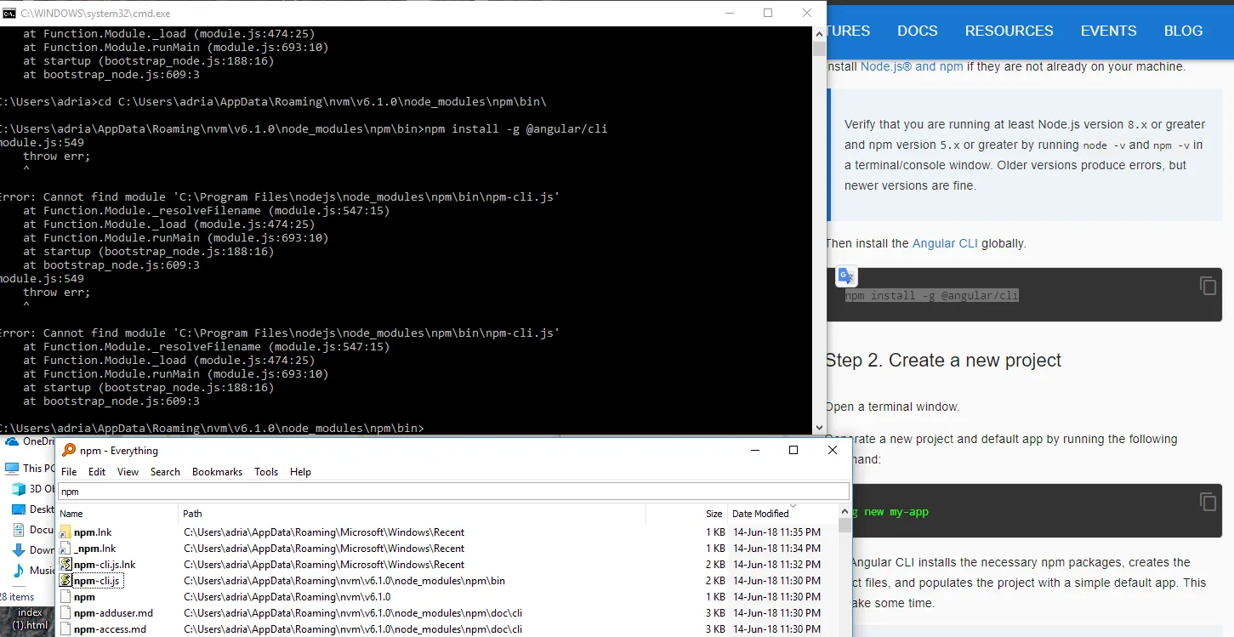Select the npm-access.md file name

(110, 629)
